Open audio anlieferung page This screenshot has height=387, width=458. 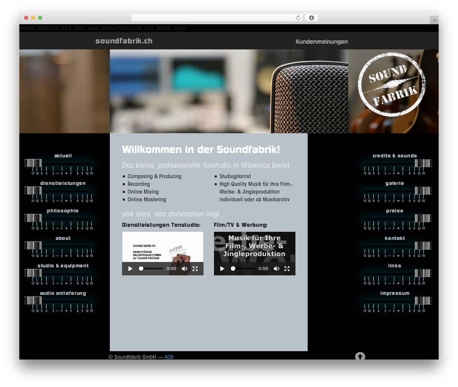coord(63,293)
